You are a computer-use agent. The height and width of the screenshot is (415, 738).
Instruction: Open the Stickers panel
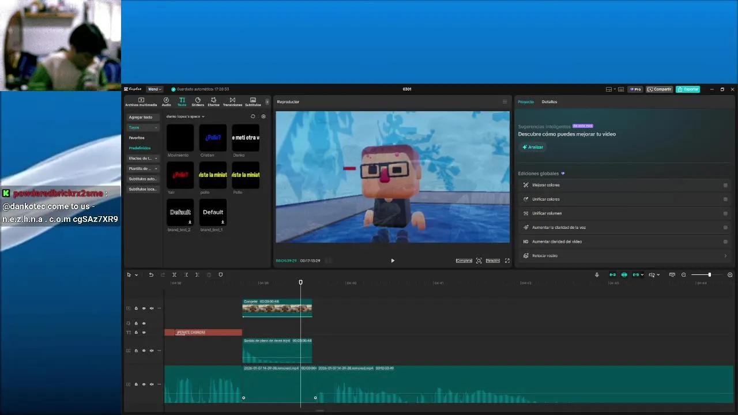click(198, 102)
